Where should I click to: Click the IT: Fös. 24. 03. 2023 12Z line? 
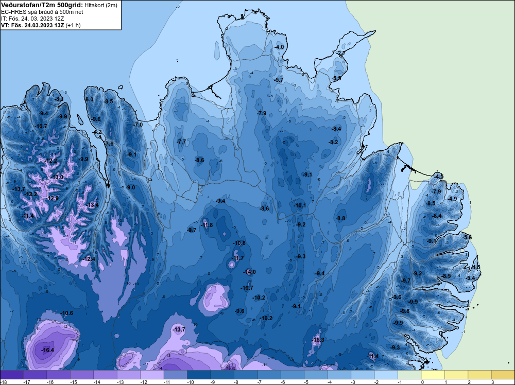tap(33, 19)
